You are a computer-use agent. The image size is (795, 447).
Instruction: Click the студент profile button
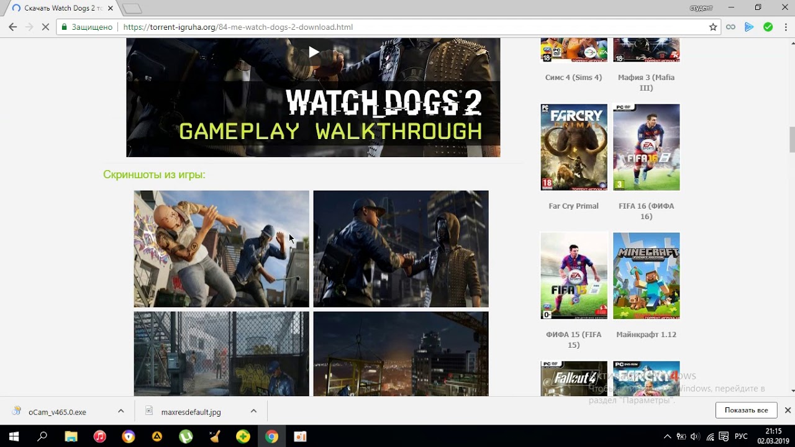pos(701,7)
